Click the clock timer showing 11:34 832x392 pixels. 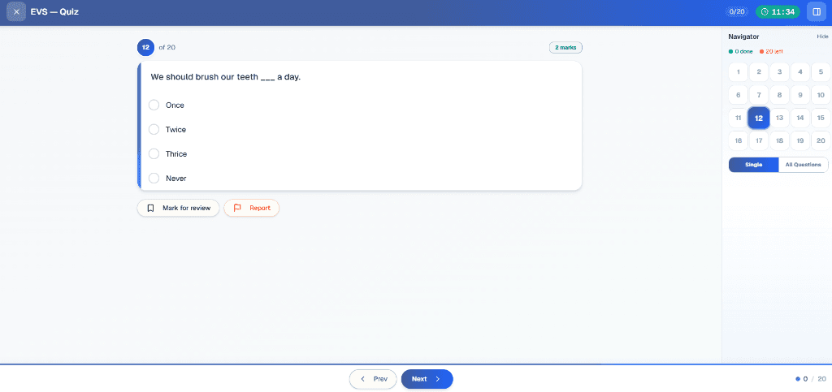(x=778, y=11)
